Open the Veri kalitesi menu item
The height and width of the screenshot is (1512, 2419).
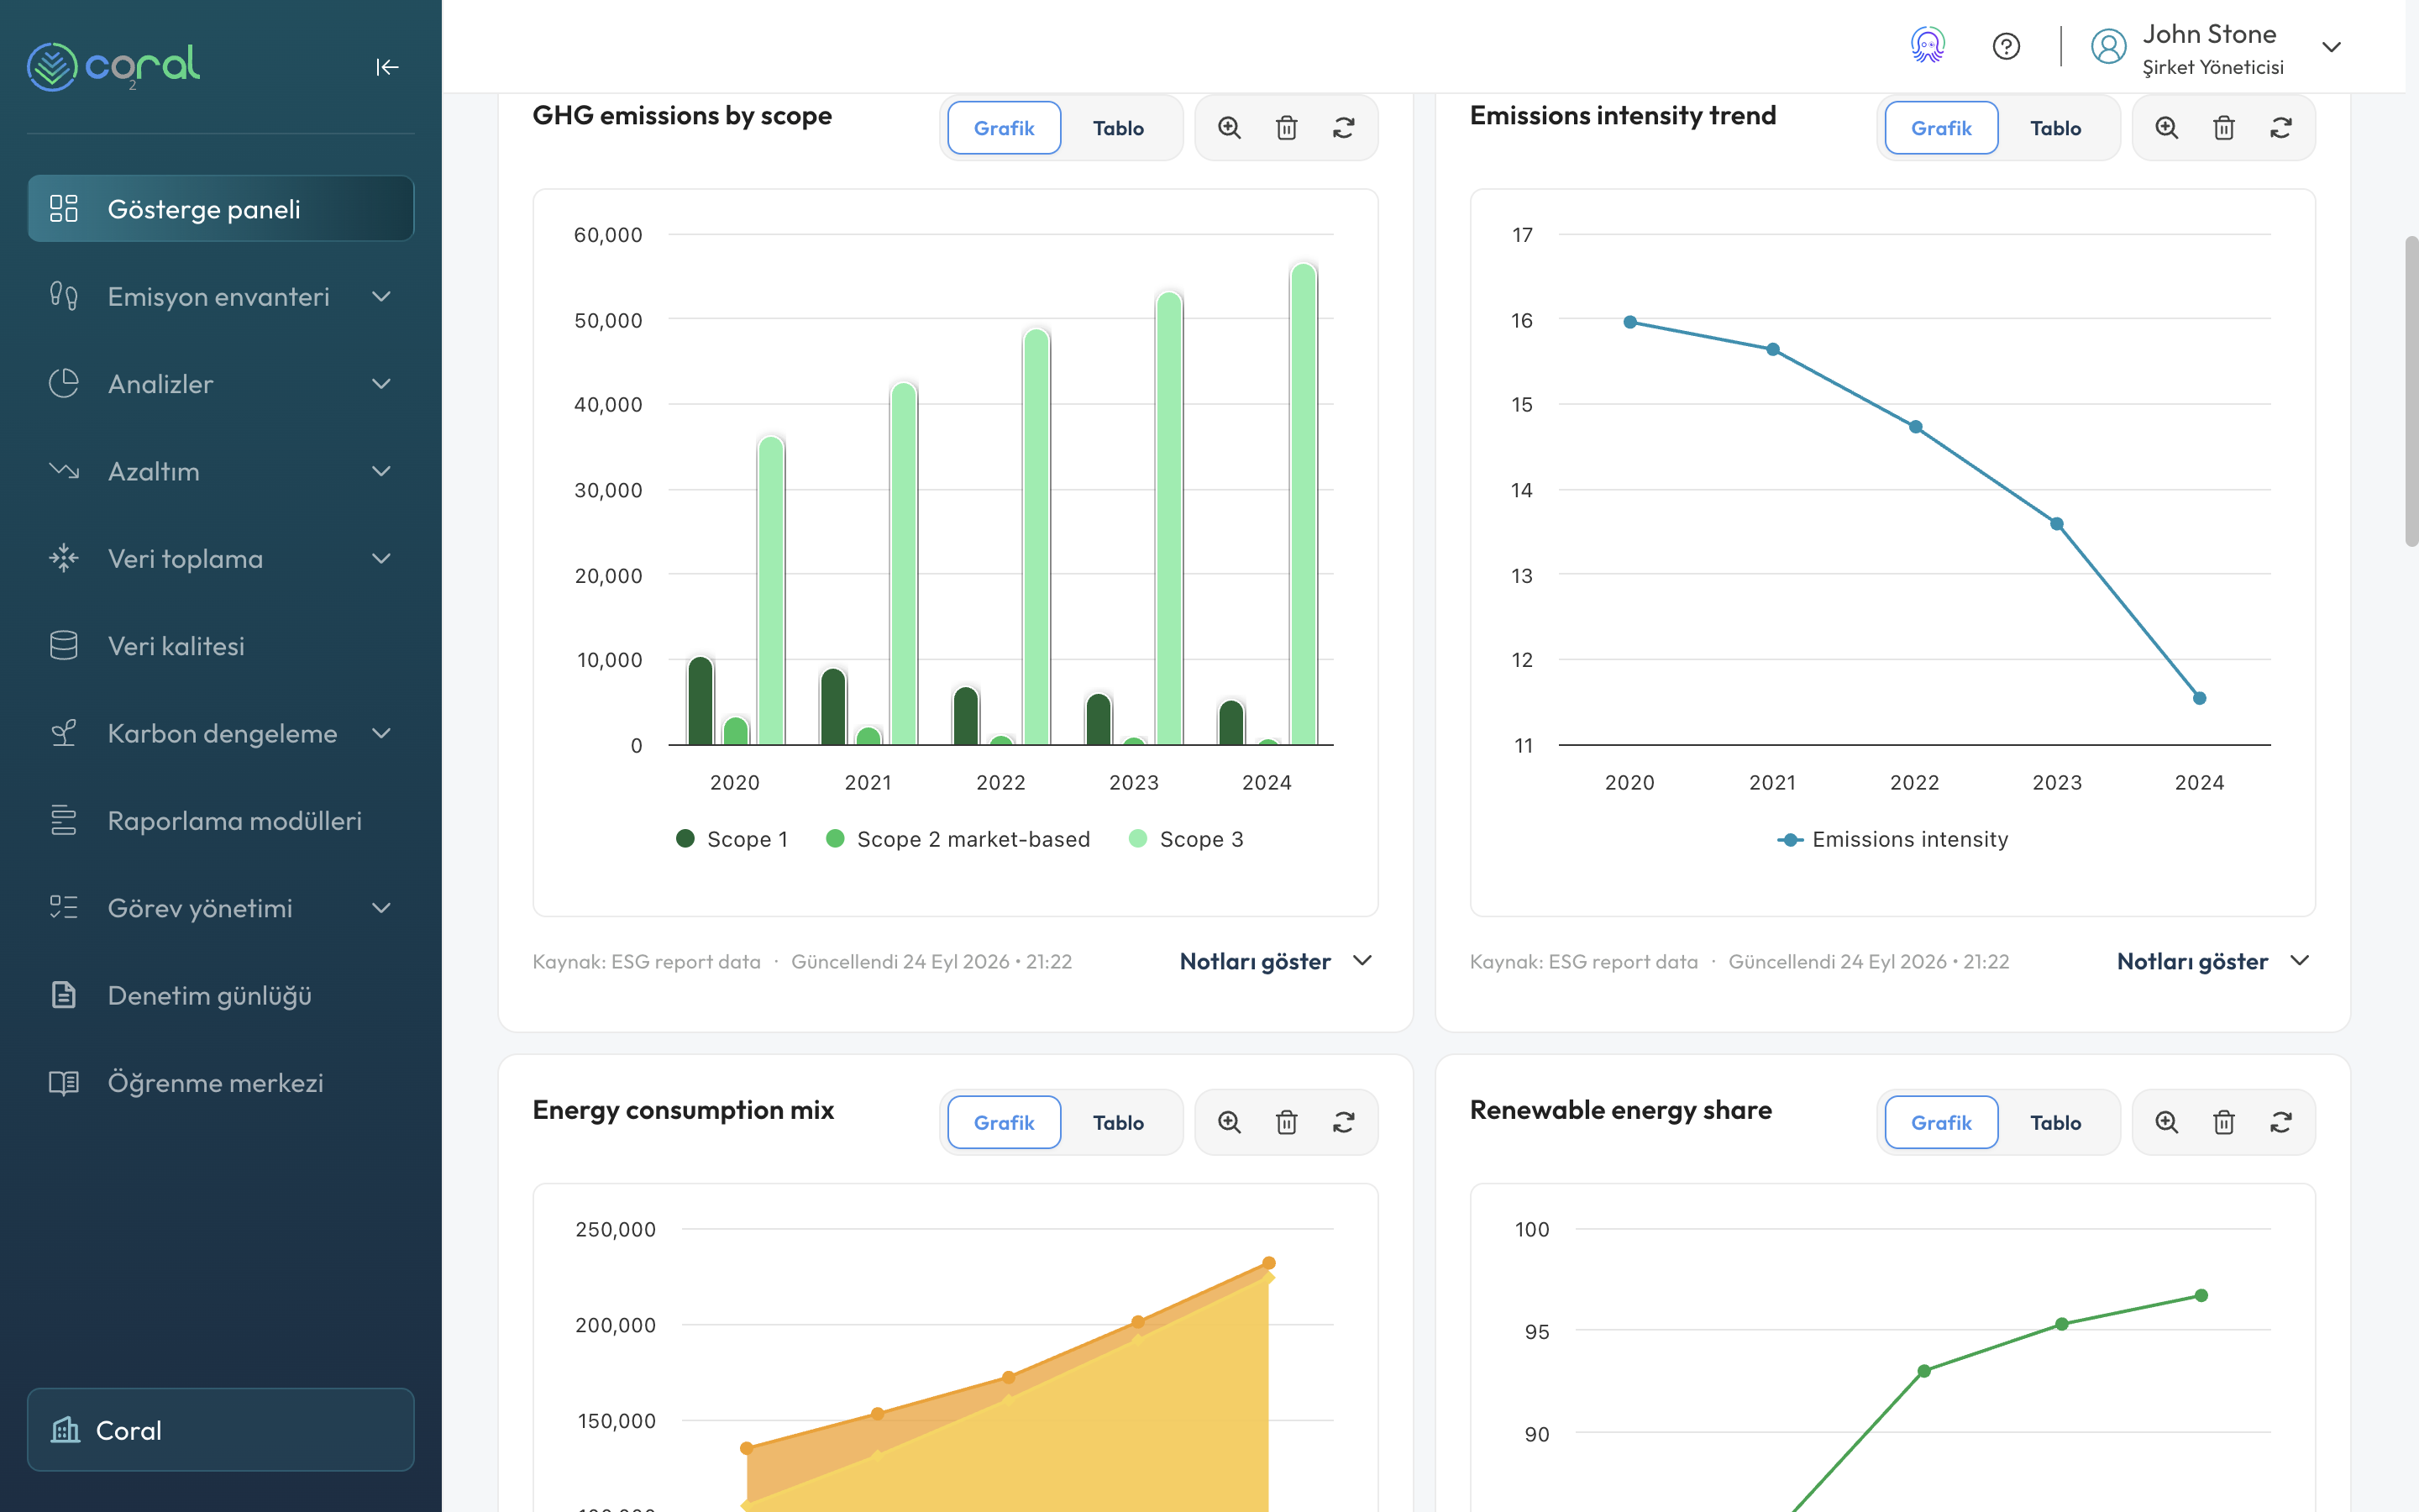(x=221, y=645)
